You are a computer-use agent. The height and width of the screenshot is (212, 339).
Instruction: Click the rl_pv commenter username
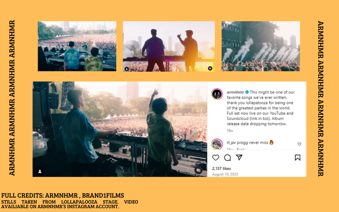click(231, 142)
